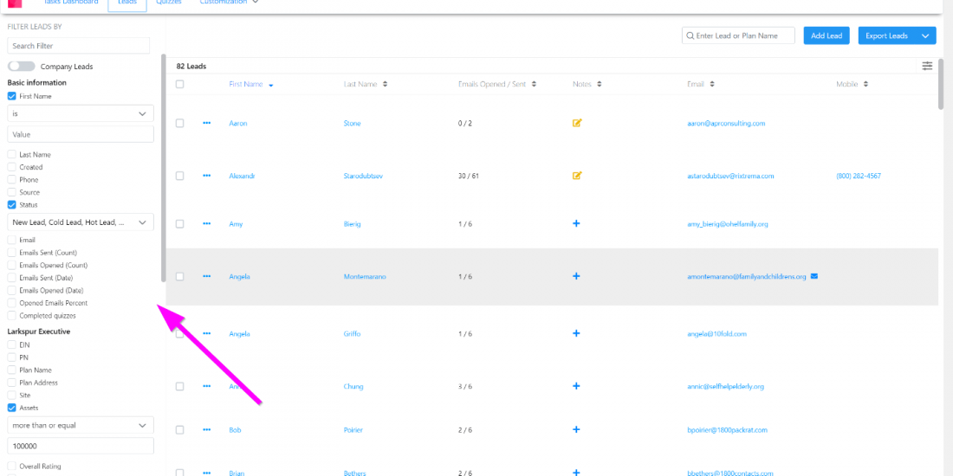Check the Completed quizzes filter

[x=12, y=316]
